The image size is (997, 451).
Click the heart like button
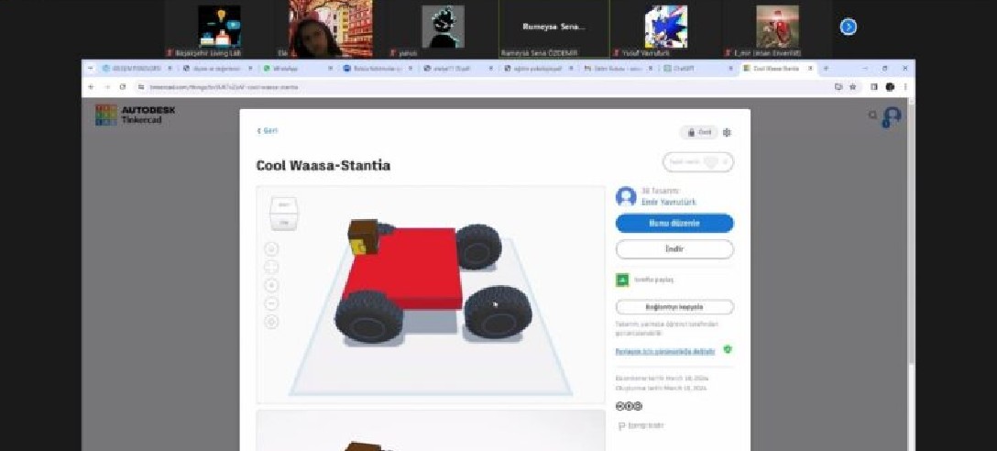[x=698, y=162]
